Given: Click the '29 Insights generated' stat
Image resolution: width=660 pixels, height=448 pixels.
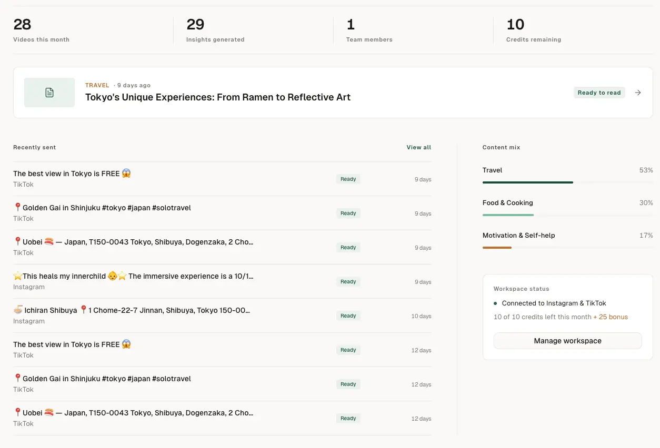Looking at the screenshot, I should click(215, 30).
